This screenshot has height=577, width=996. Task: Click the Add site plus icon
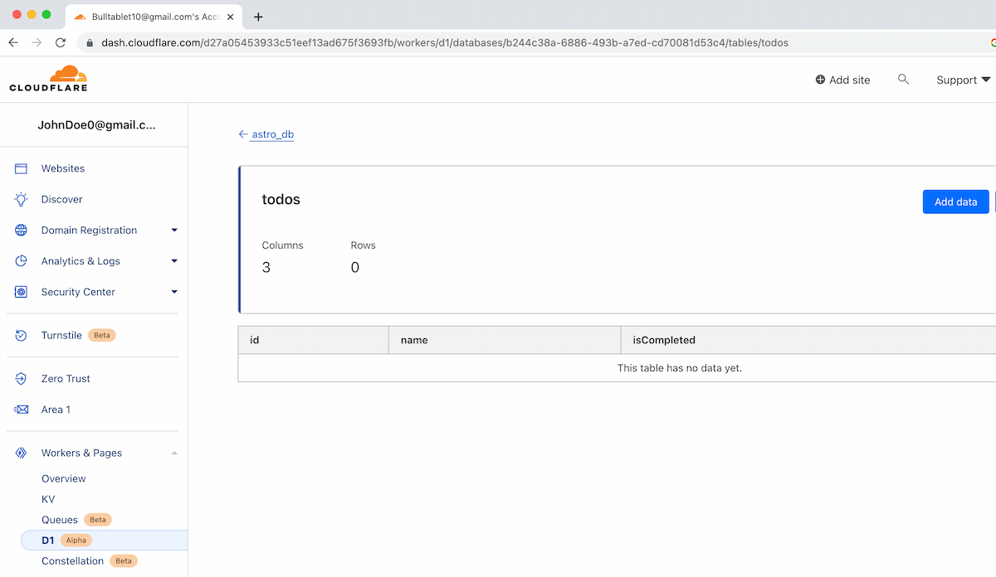[x=819, y=80]
